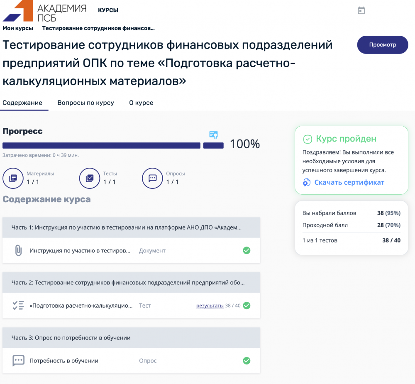Open the О курсе tab
This screenshot has width=415, height=384.
[141, 103]
